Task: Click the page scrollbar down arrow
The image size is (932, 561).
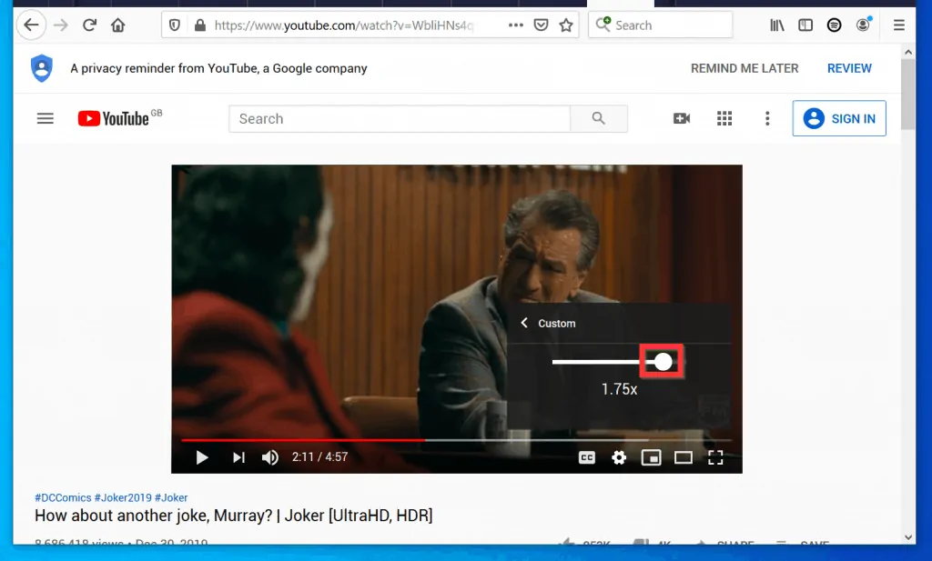Action: pyautogui.click(x=907, y=537)
